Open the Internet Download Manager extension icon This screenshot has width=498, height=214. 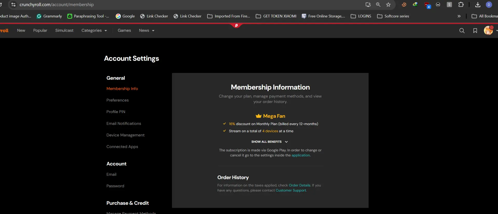(x=415, y=4)
